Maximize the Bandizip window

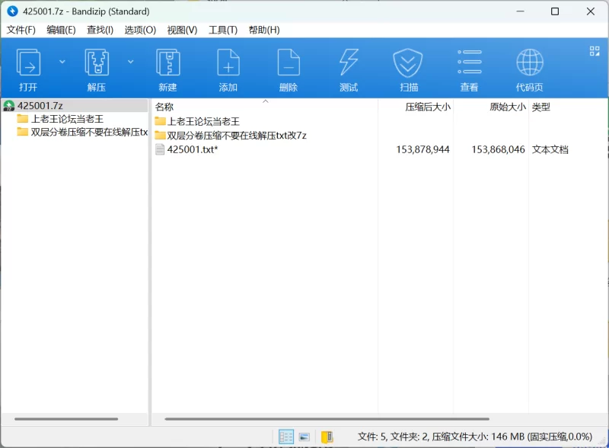555,11
